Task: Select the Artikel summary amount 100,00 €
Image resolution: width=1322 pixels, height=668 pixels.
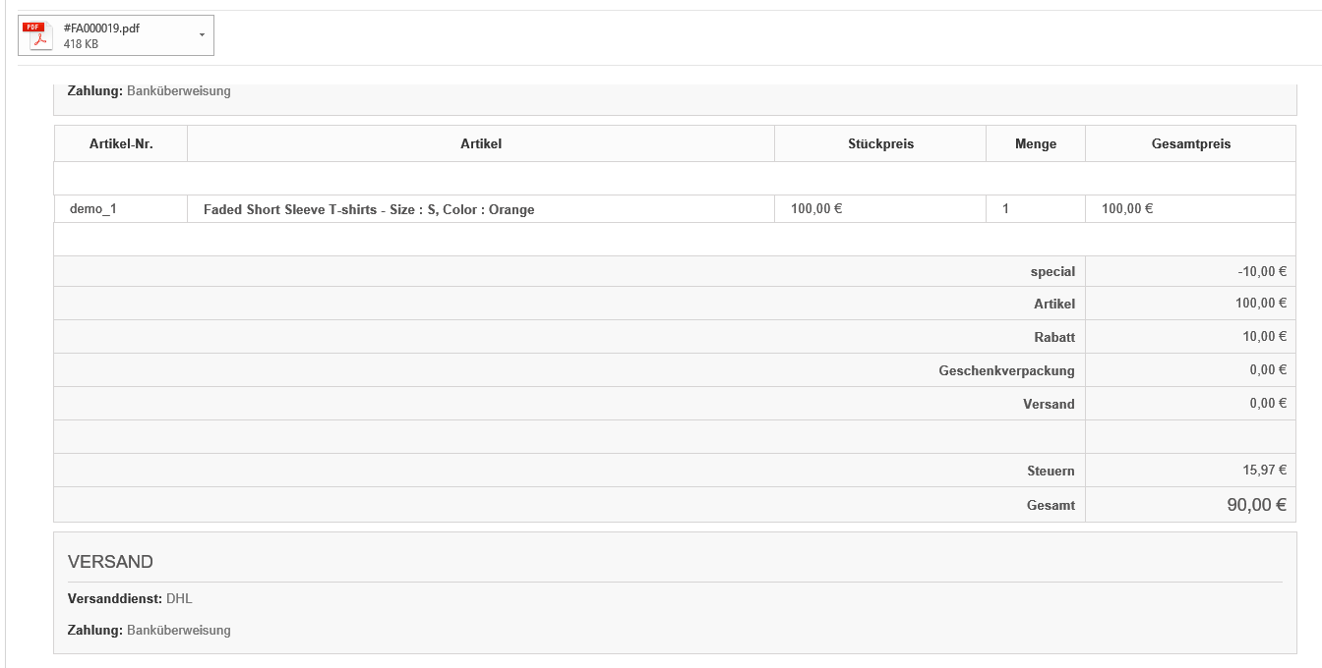Action: [1261, 303]
